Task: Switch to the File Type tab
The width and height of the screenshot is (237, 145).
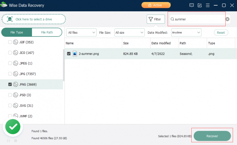Action: 17,32
